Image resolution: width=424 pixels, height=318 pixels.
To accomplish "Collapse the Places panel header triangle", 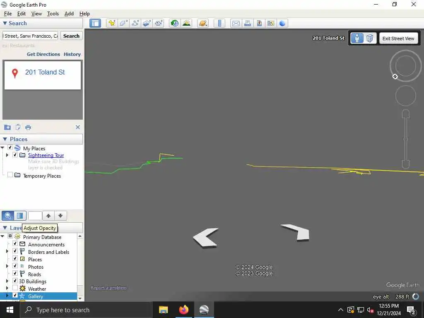I will (x=5, y=139).
